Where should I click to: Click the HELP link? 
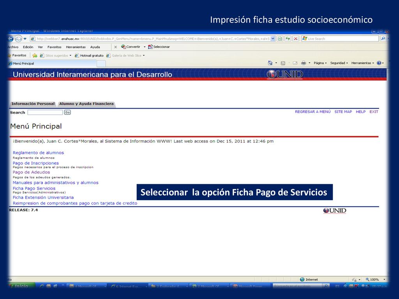coord(360,112)
